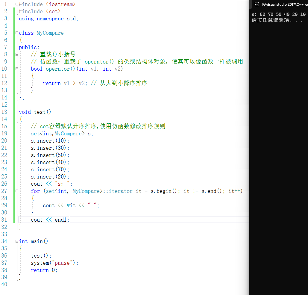Click the 's.insert(70);' line
The image size is (308, 295).
pyautogui.click(x=50, y=170)
